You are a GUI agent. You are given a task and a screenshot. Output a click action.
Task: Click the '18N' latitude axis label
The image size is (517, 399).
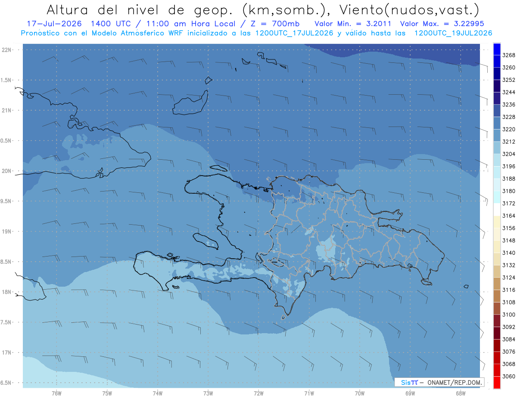point(6,292)
